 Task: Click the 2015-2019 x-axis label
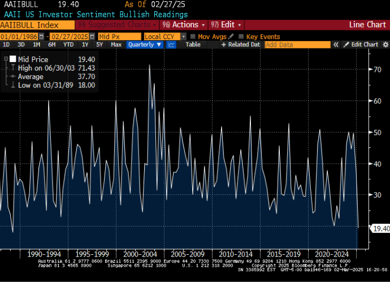tap(284, 254)
